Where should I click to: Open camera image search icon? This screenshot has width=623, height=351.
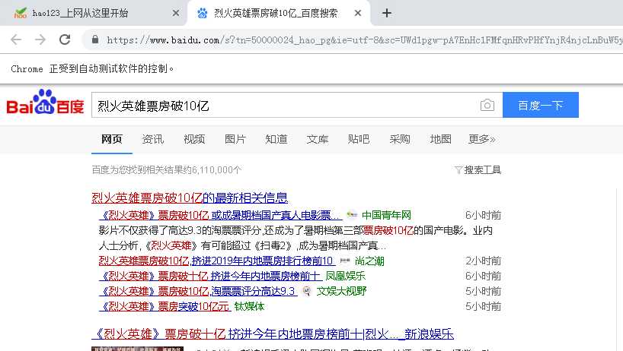pyautogui.click(x=487, y=105)
